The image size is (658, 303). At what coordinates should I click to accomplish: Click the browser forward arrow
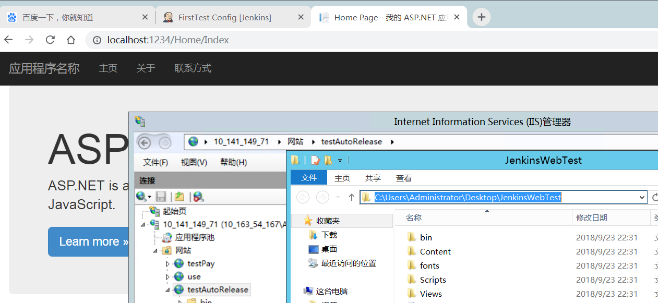pos(29,40)
